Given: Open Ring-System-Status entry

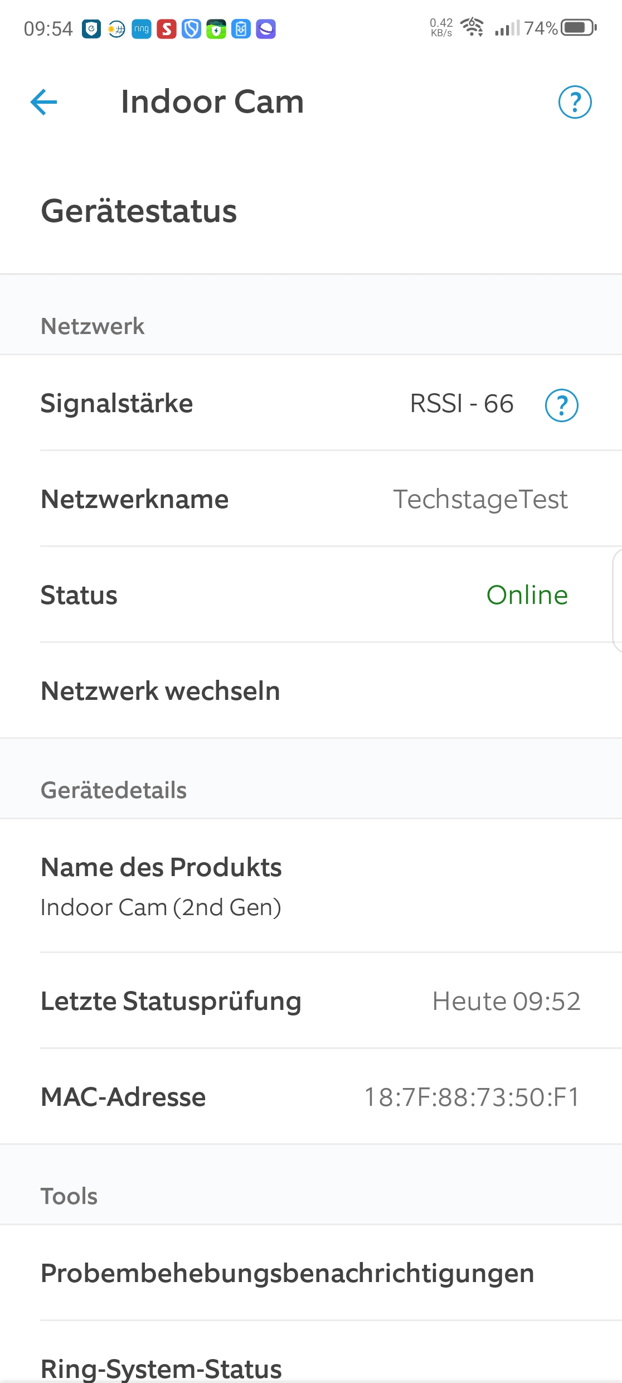Looking at the screenshot, I should [x=162, y=1368].
